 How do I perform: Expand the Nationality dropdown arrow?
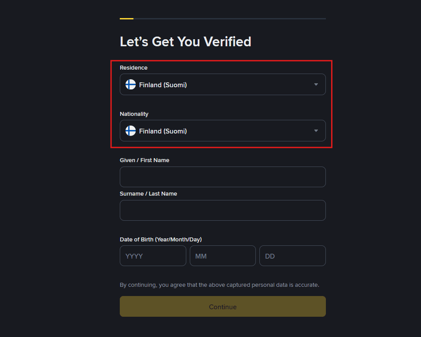pyautogui.click(x=316, y=131)
